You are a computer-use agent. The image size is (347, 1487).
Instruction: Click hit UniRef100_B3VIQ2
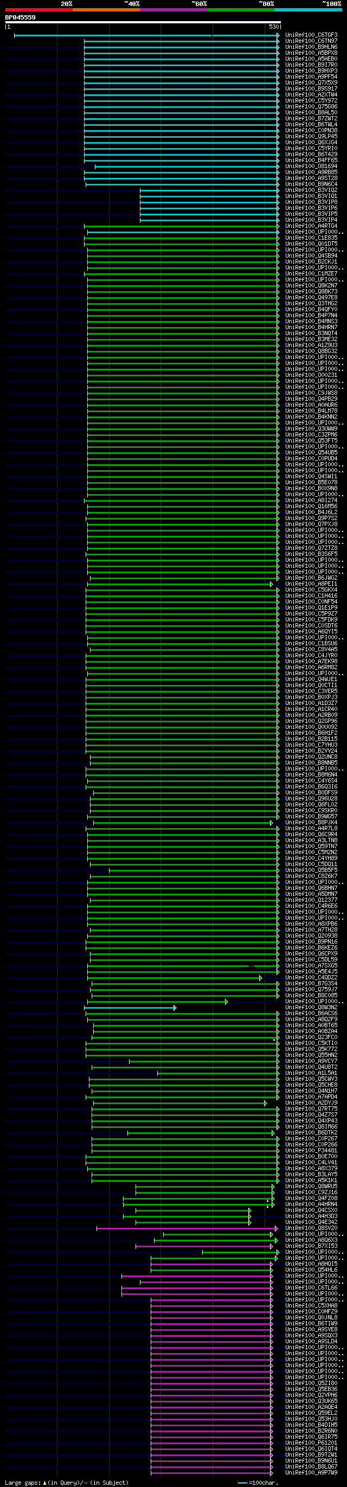pos(311,190)
